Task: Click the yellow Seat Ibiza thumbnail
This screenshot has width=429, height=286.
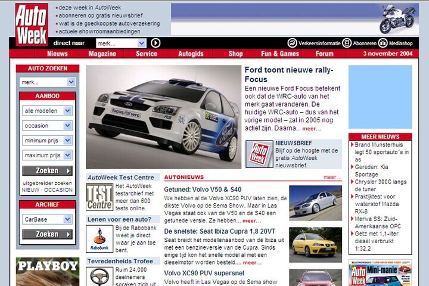Action: coord(315,245)
